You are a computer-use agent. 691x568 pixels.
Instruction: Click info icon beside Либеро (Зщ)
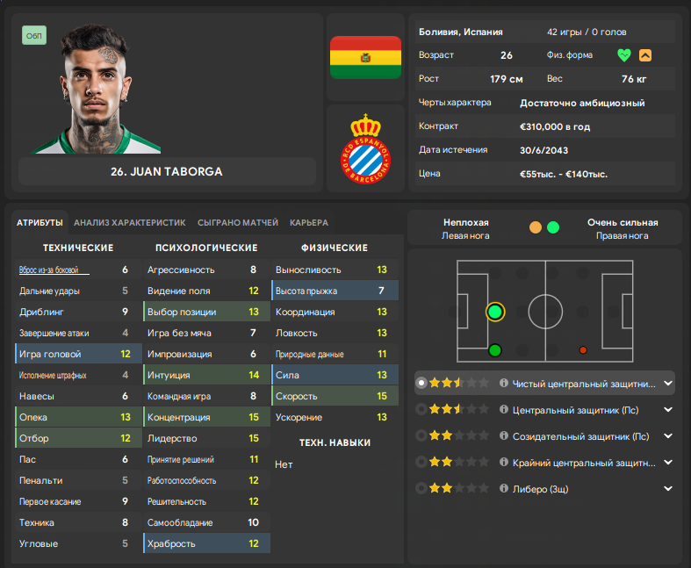[x=504, y=488]
